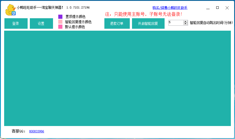The image size is (235, 139).
Task: Click customer service QQ link 800833986
Action: (x=36, y=131)
